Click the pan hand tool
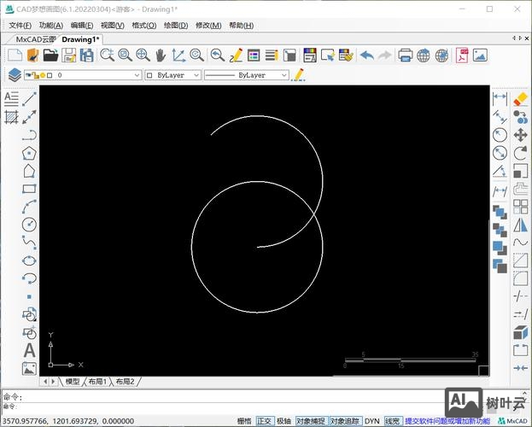Screen dimensions: 532x427 coord(161,56)
